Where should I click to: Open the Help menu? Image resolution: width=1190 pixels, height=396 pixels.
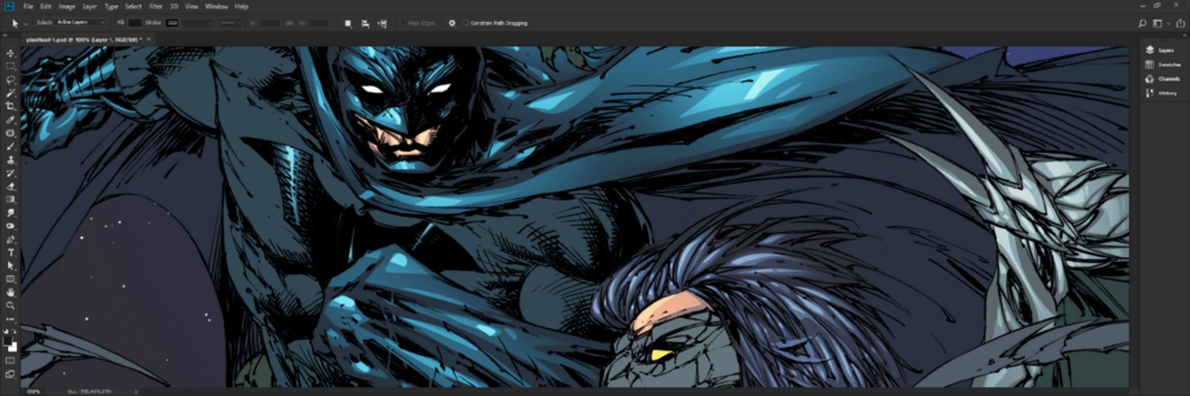tap(241, 6)
